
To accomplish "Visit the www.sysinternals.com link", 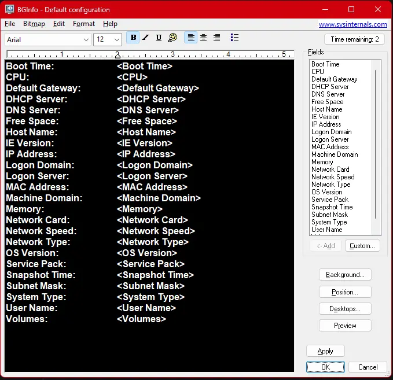I will 352,24.
